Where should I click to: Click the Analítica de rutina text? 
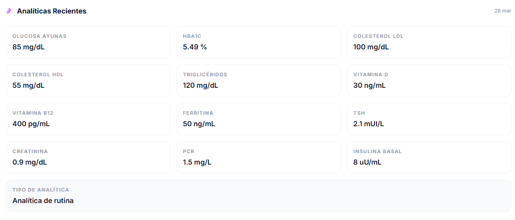(43, 201)
